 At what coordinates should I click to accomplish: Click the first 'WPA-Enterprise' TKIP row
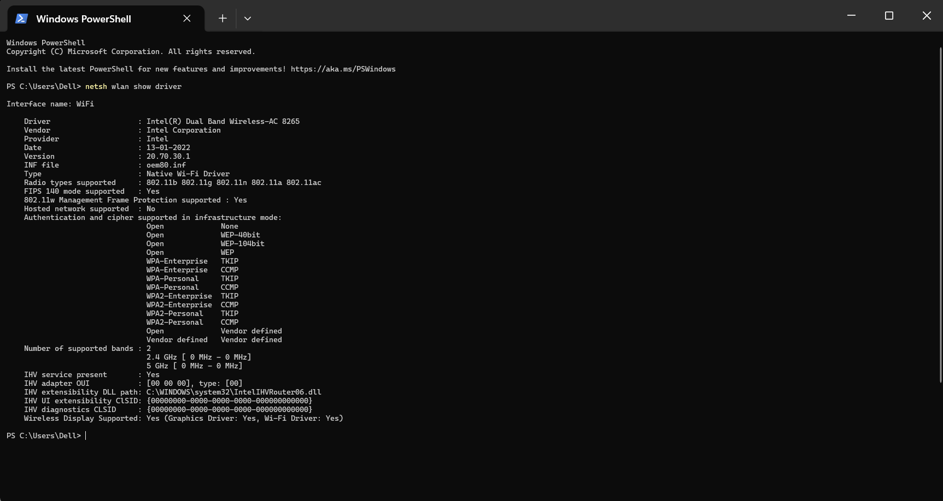pyautogui.click(x=192, y=261)
